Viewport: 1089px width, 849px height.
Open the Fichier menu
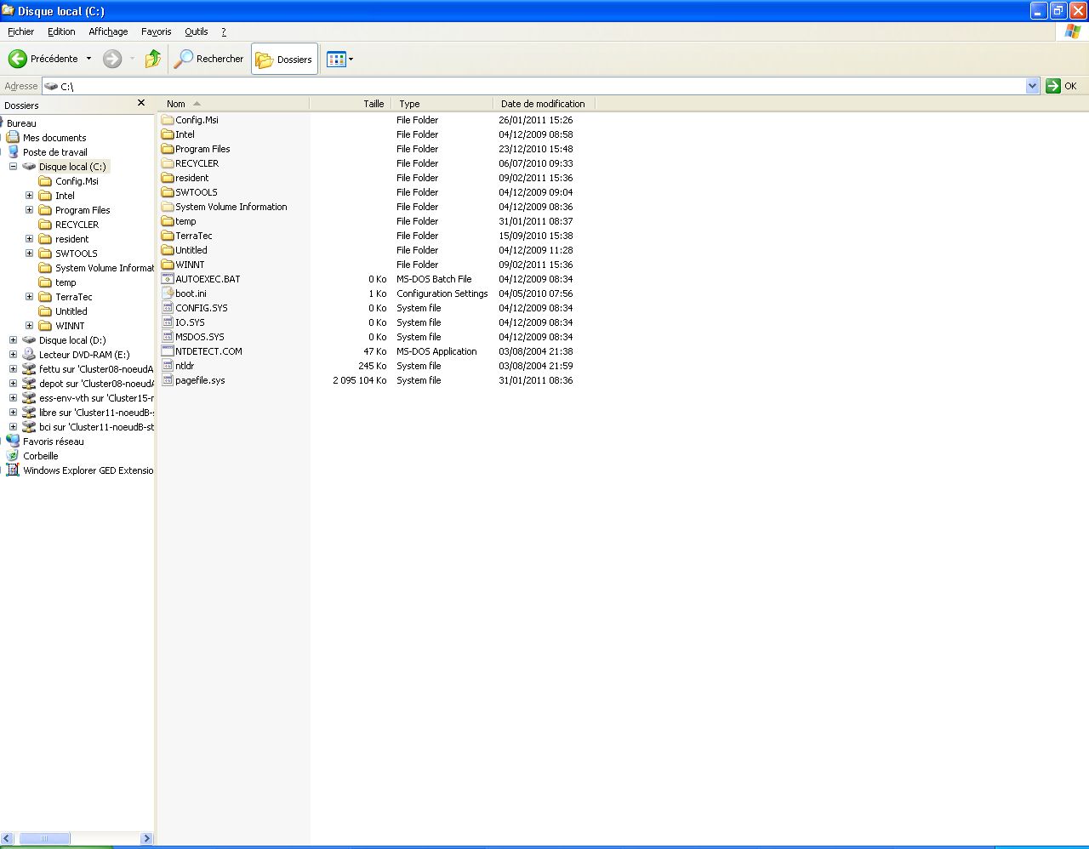pos(21,31)
